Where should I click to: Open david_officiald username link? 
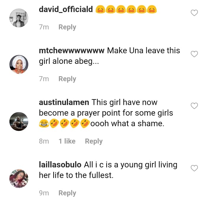[66, 10]
